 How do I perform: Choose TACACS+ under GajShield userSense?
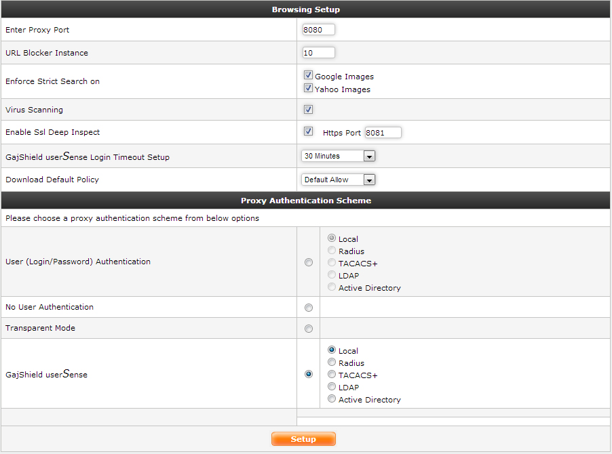[332, 375]
